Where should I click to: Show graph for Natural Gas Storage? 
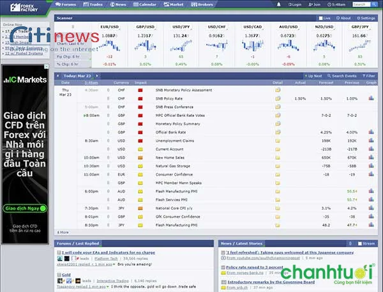tap(372, 165)
